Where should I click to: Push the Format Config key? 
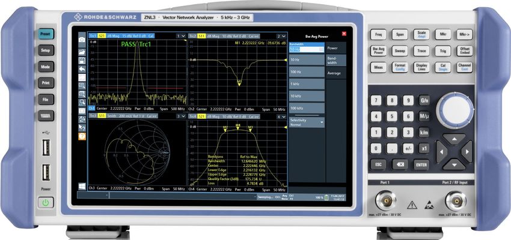(x=400, y=67)
